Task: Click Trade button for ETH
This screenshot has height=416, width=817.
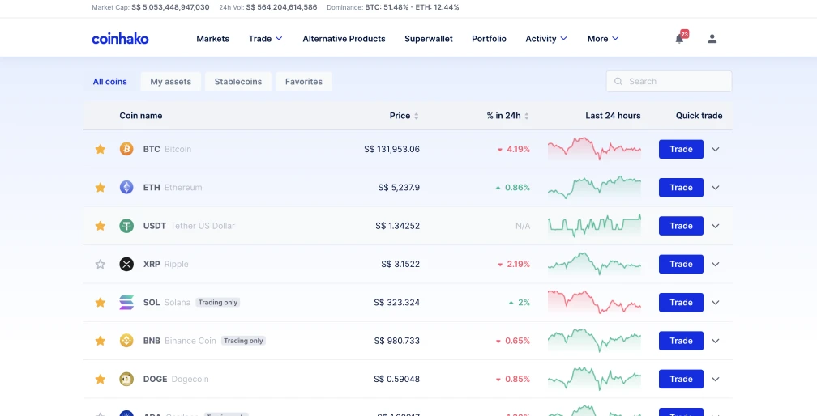Action: (x=681, y=187)
